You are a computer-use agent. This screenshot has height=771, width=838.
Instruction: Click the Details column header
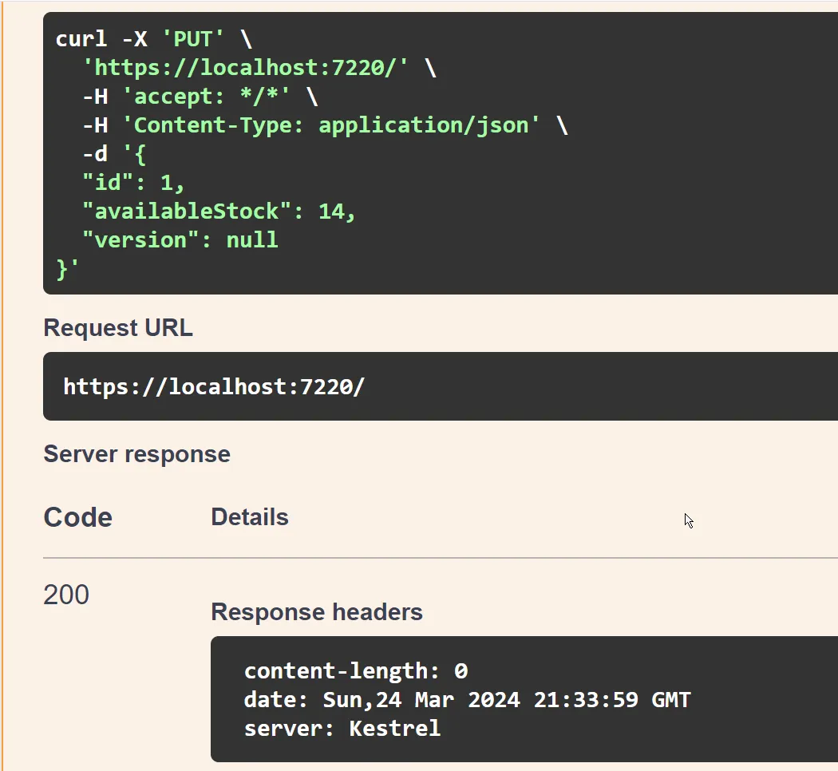[249, 516]
